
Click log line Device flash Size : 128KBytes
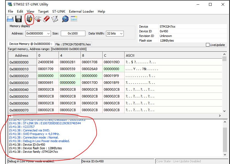click(35, 148)
